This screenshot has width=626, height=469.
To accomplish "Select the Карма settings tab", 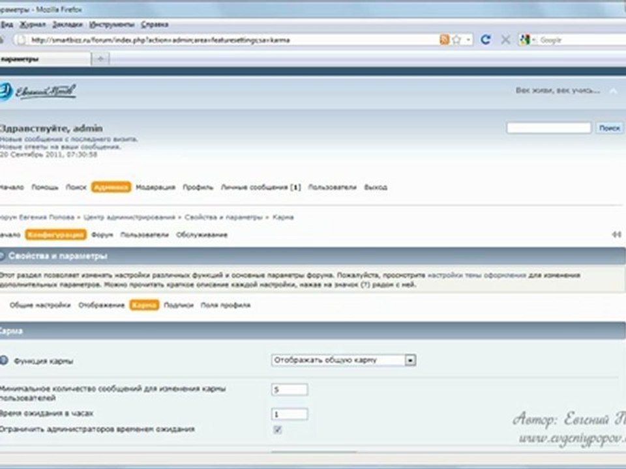I will click(144, 305).
